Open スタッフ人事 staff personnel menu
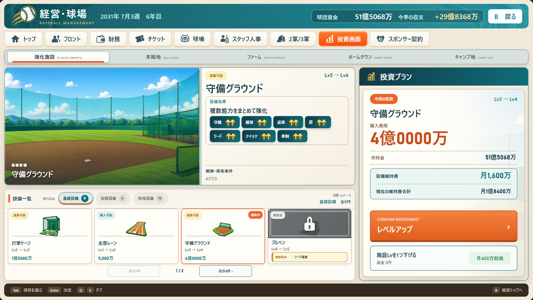Viewport: 533px width, 300px height. pos(240,39)
